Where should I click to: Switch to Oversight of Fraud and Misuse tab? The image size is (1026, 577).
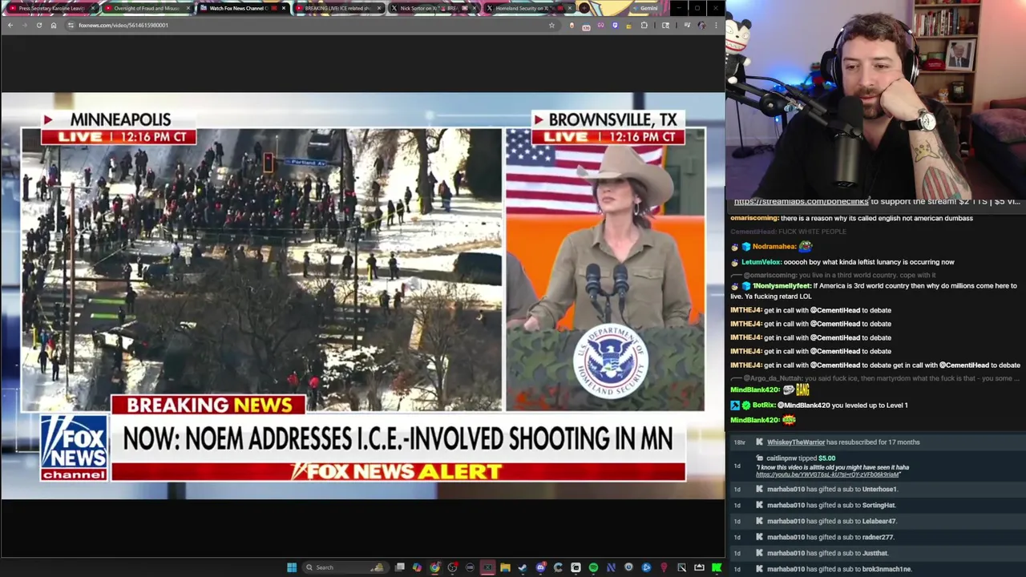click(147, 8)
